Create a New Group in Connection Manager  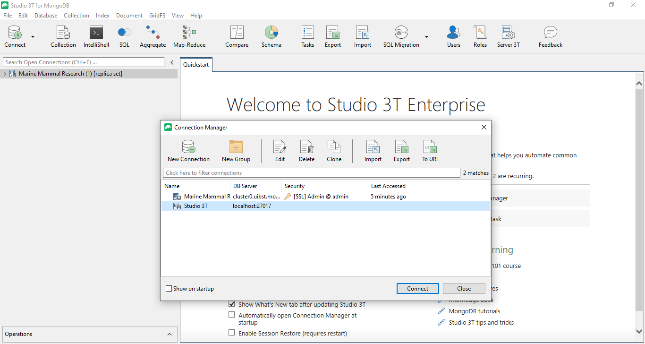point(236,150)
